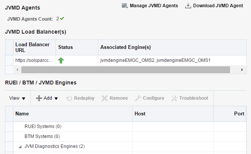Open Download JVMD Agent link
The image size is (251, 154).
click(x=218, y=6)
